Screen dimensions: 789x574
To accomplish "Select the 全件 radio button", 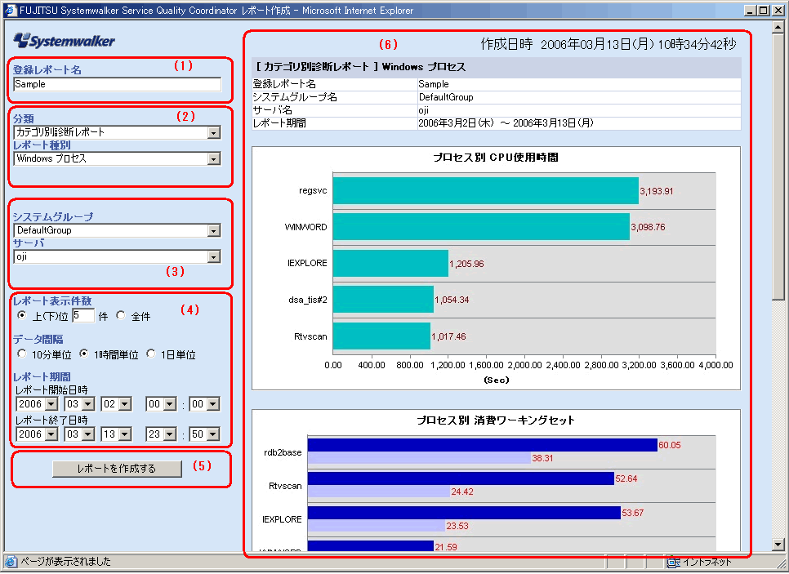I will pyautogui.click(x=121, y=315).
